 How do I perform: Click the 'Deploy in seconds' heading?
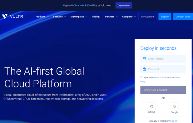point(158,48)
